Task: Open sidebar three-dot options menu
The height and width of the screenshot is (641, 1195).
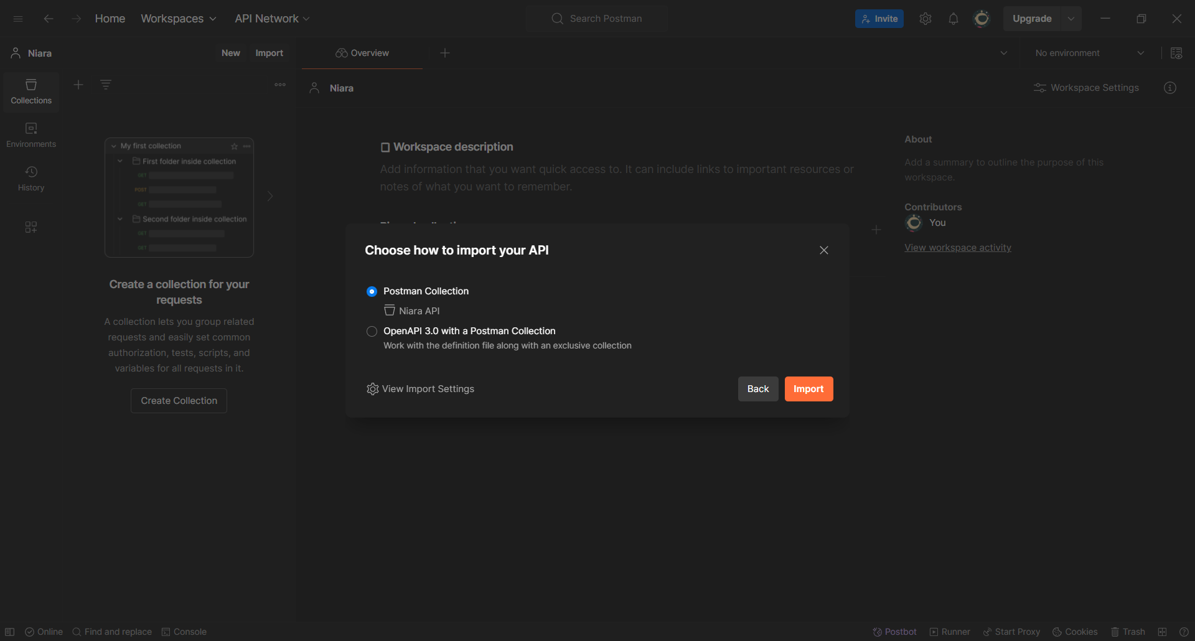Action: tap(280, 85)
